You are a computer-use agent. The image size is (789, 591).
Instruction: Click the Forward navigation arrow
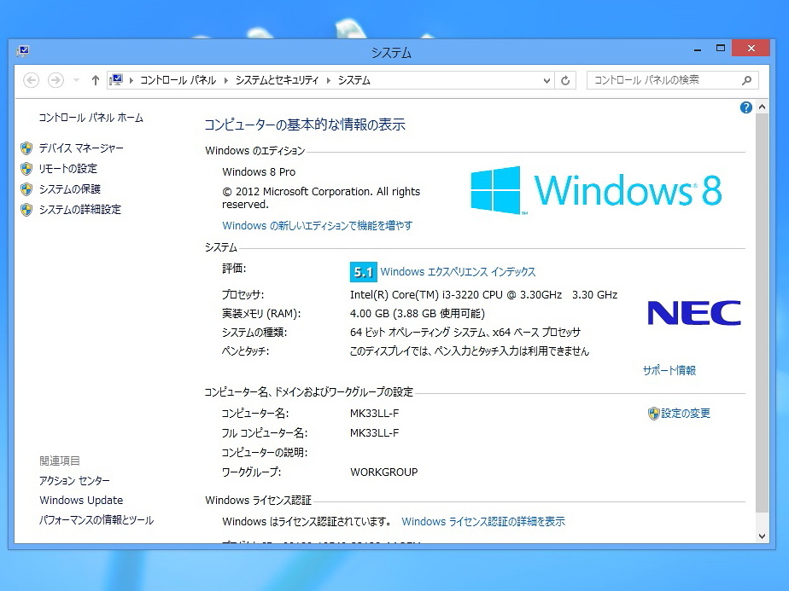[56, 80]
